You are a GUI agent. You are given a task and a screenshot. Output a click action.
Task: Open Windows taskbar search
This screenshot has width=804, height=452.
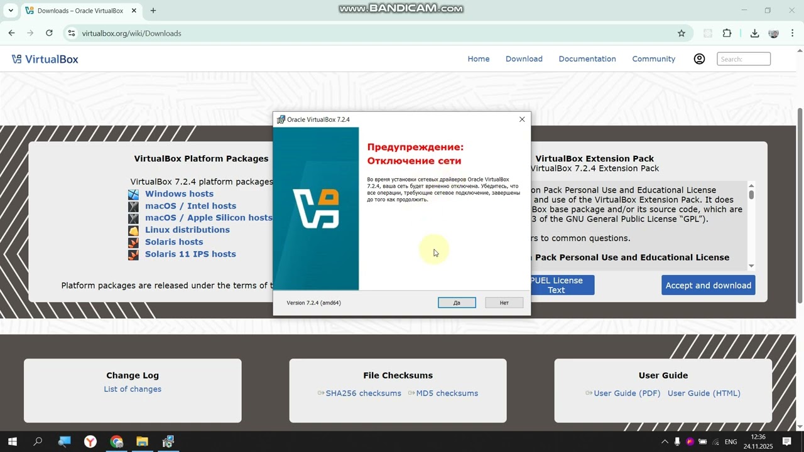38,442
